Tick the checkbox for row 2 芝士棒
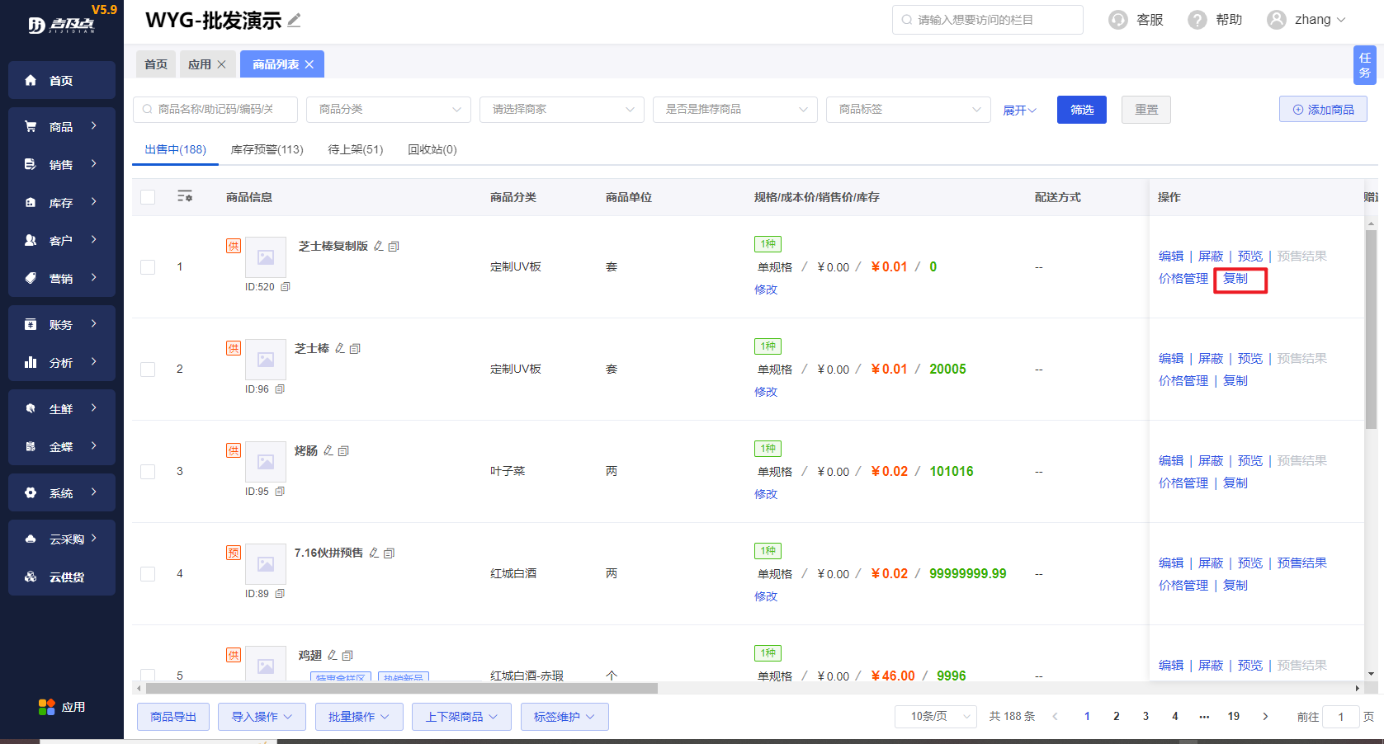 pyautogui.click(x=148, y=370)
